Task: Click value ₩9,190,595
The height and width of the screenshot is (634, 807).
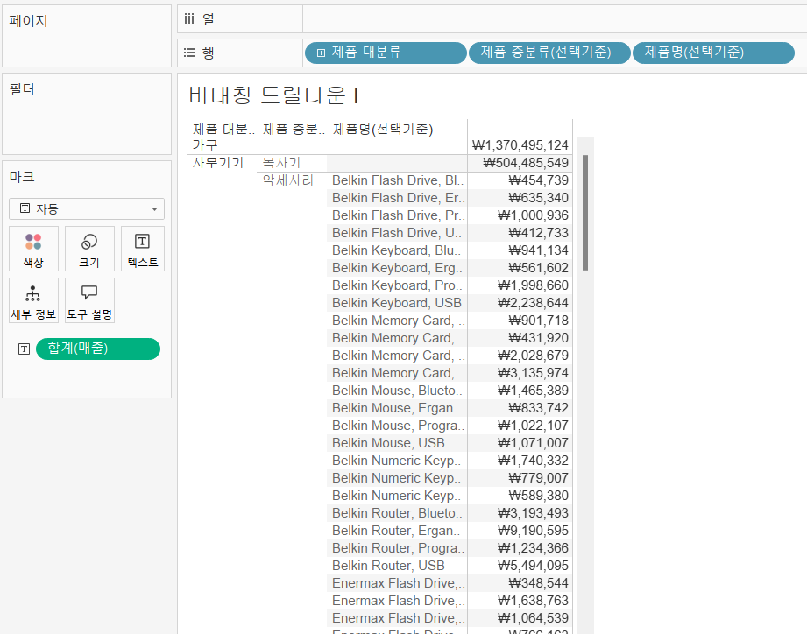Action: (533, 530)
